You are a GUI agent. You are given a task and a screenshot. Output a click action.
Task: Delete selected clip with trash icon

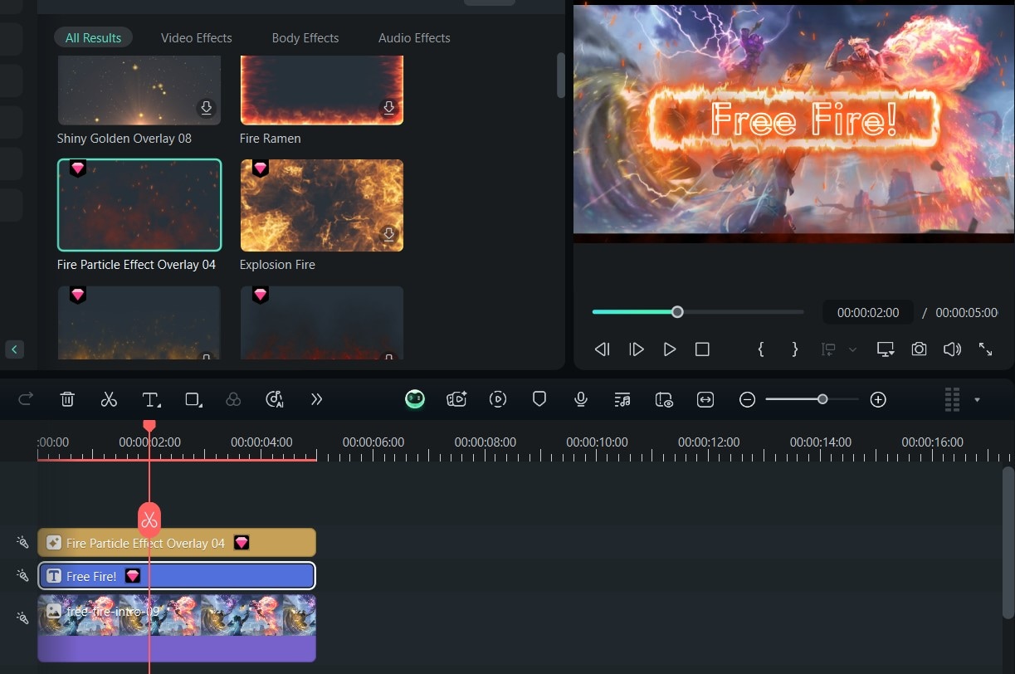(x=67, y=399)
